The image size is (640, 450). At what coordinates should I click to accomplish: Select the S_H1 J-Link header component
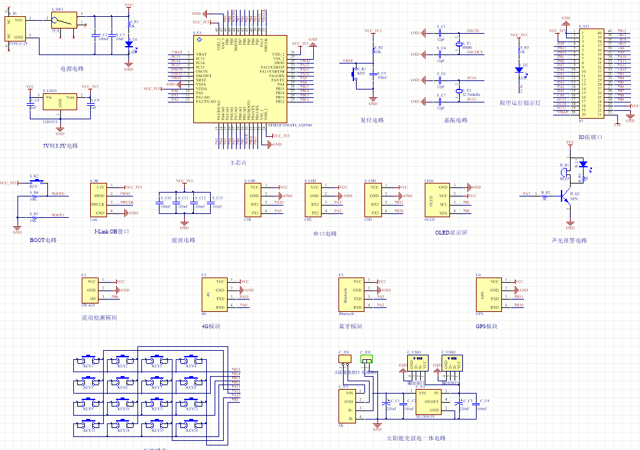tap(99, 200)
